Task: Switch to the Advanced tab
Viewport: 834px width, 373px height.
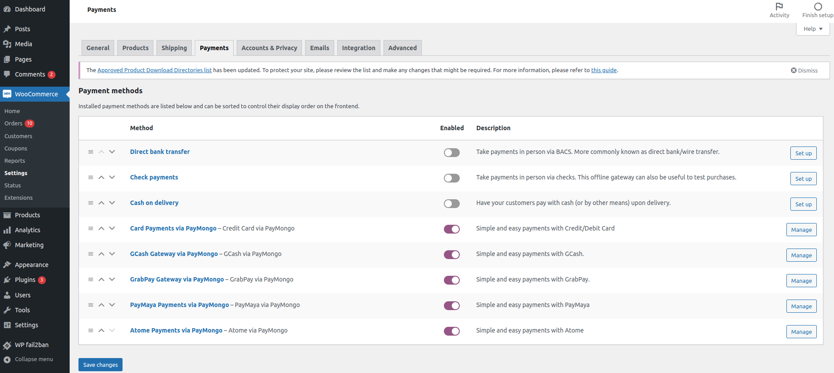Action: (x=402, y=48)
